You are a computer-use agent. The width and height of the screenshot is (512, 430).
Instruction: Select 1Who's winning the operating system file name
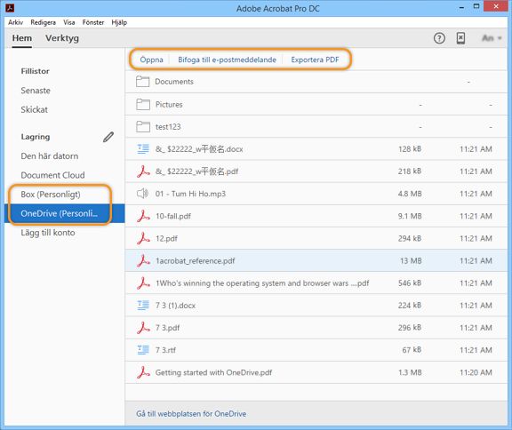pos(262,283)
